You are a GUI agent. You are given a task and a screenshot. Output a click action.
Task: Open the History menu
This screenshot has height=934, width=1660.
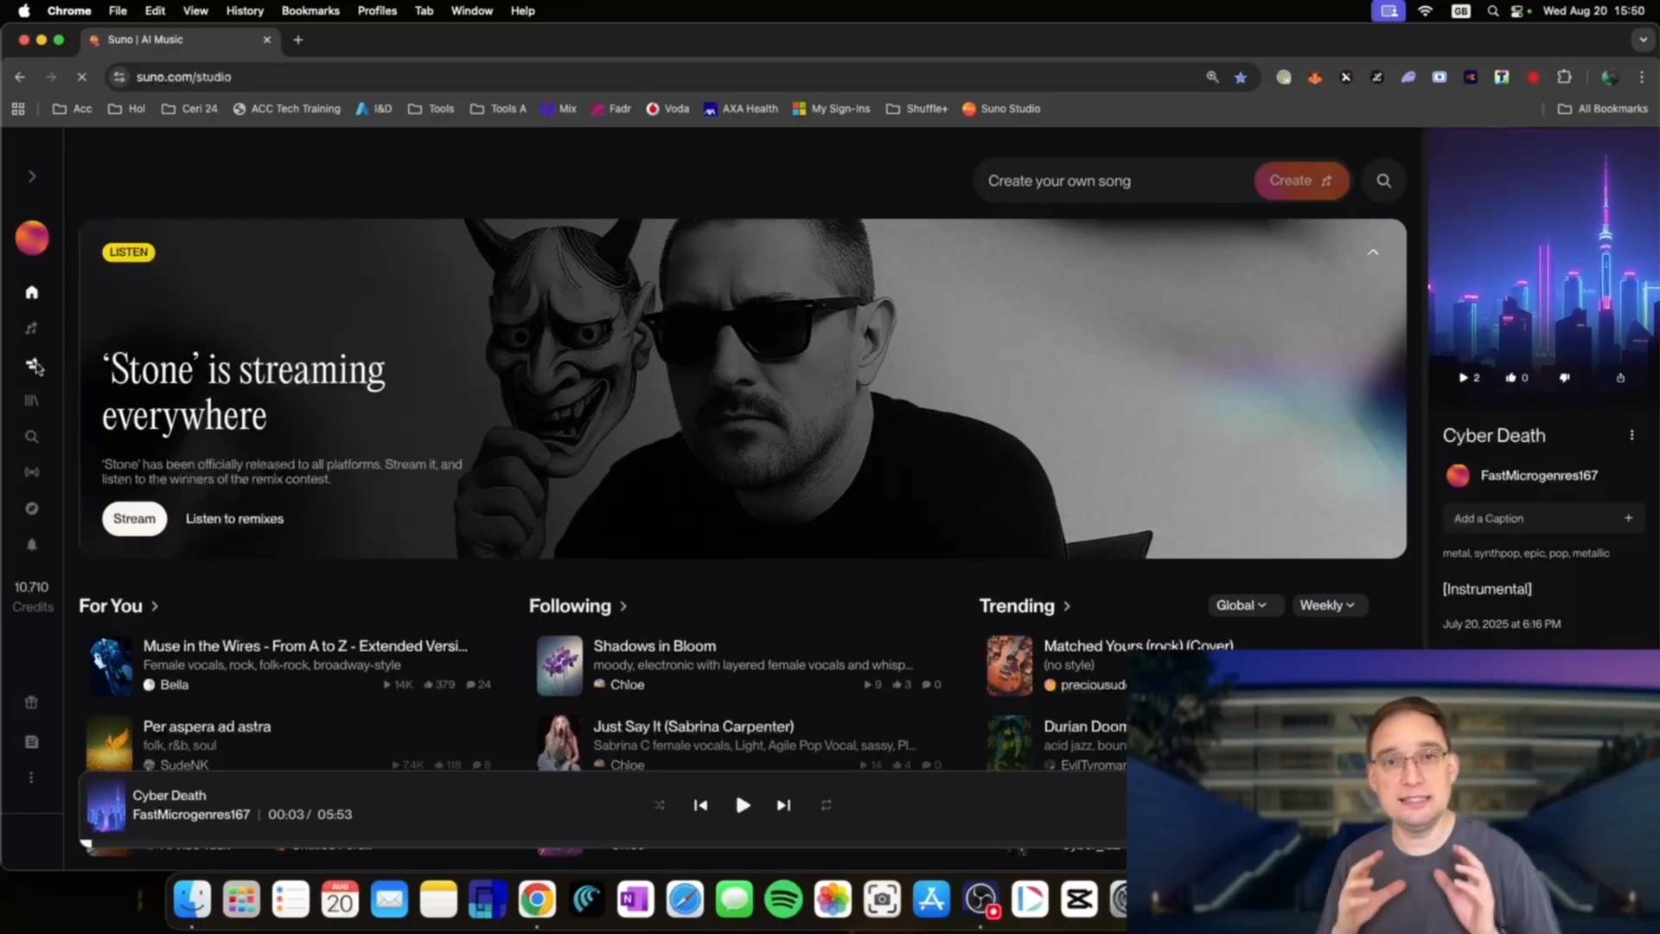[x=245, y=10]
